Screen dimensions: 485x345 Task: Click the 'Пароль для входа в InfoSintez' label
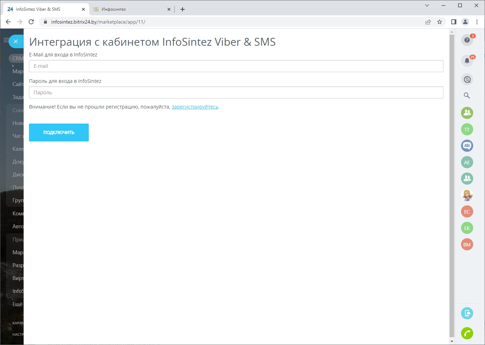pos(65,81)
